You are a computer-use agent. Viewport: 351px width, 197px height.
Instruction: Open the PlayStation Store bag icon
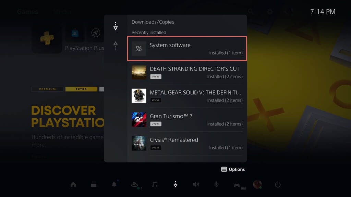[x=75, y=33]
